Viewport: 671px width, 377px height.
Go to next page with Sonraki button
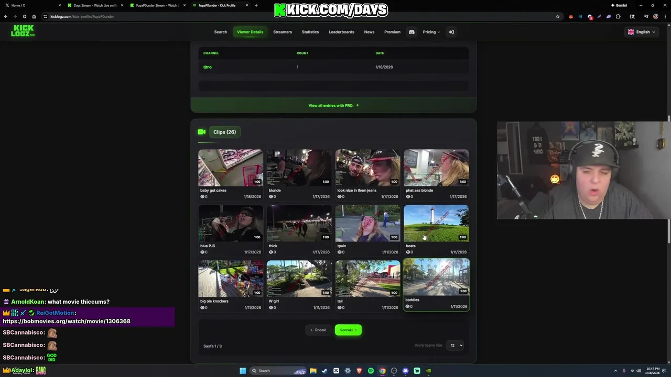pyautogui.click(x=348, y=330)
